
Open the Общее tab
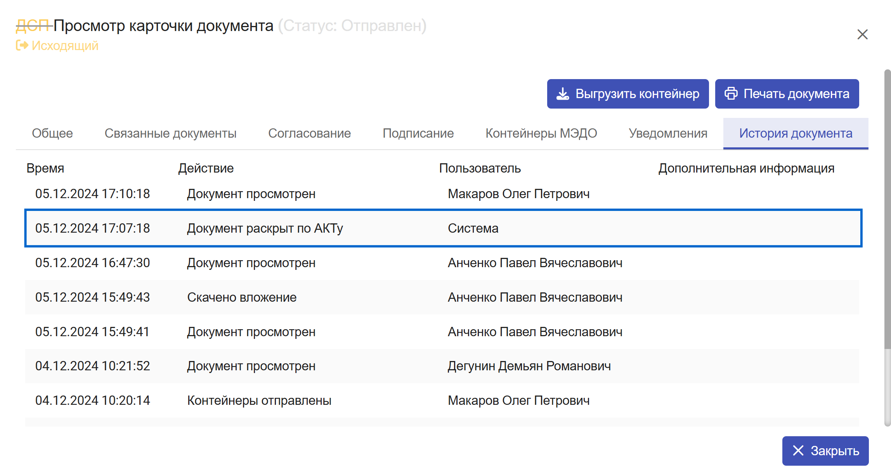tap(52, 133)
